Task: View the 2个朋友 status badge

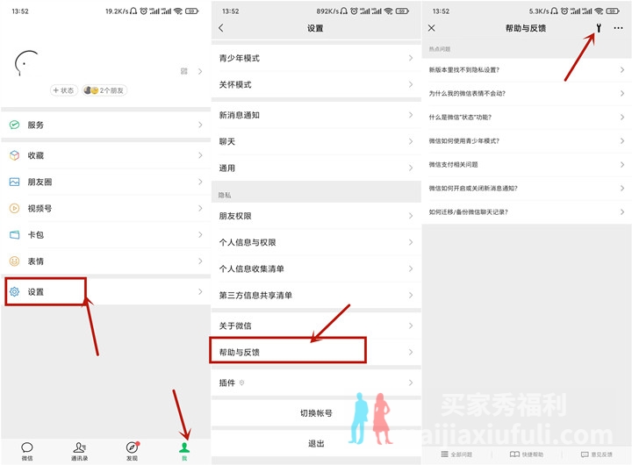Action: click(x=104, y=90)
